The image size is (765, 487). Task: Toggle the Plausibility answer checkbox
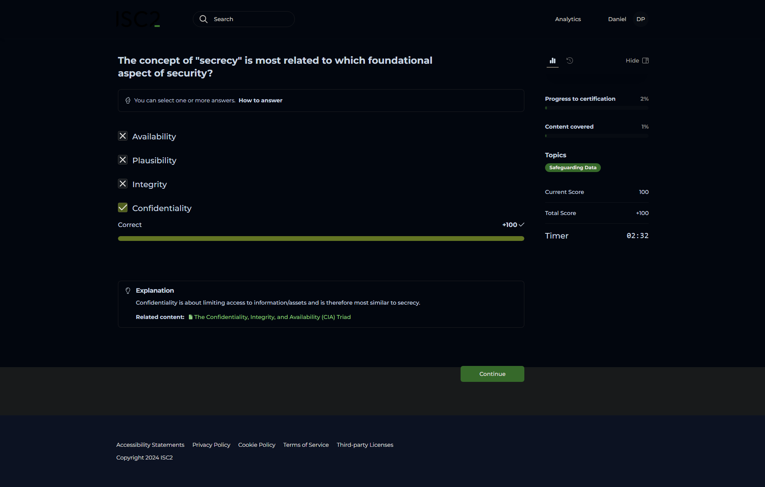point(123,160)
